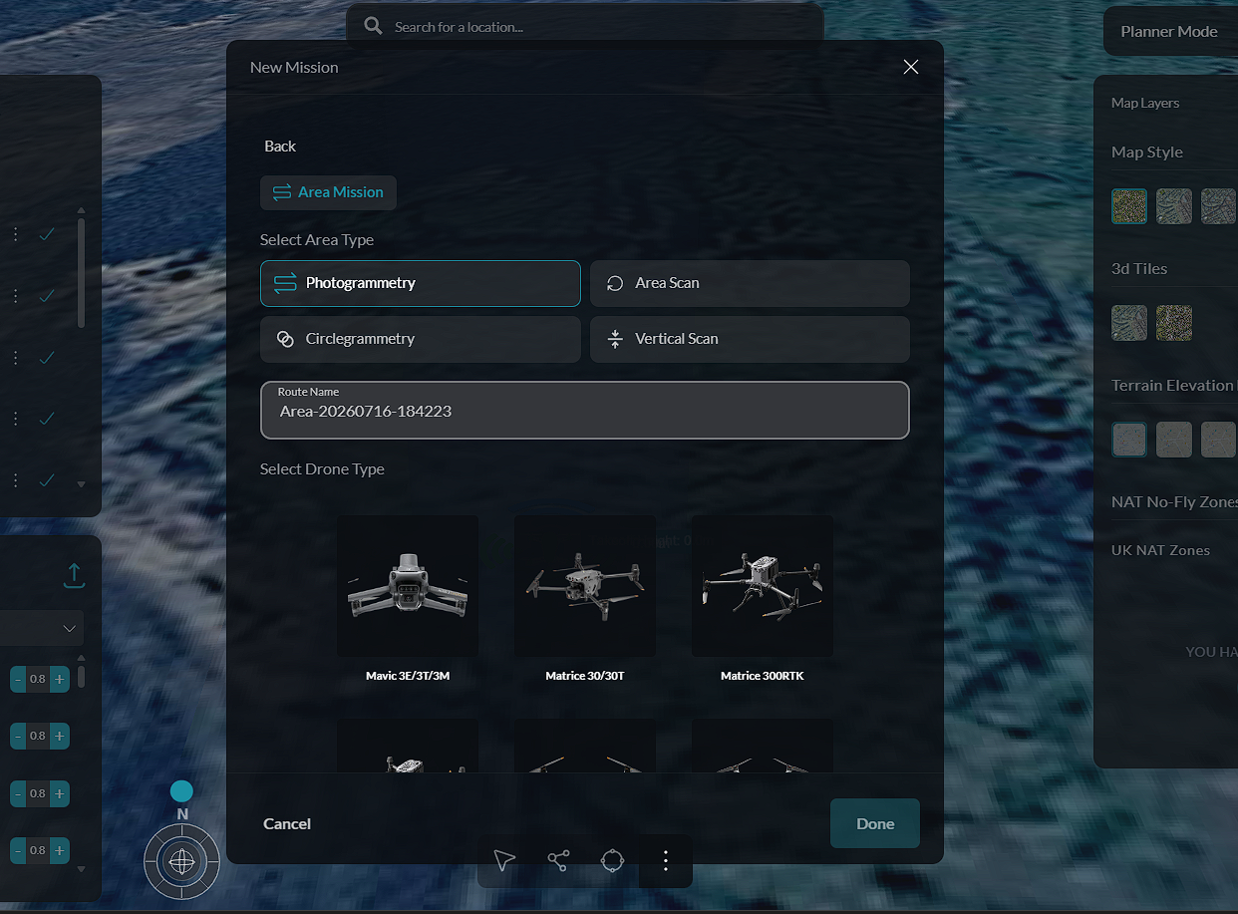Image resolution: width=1238 pixels, height=914 pixels.
Task: Cancel the new mission
Action: [x=287, y=823]
